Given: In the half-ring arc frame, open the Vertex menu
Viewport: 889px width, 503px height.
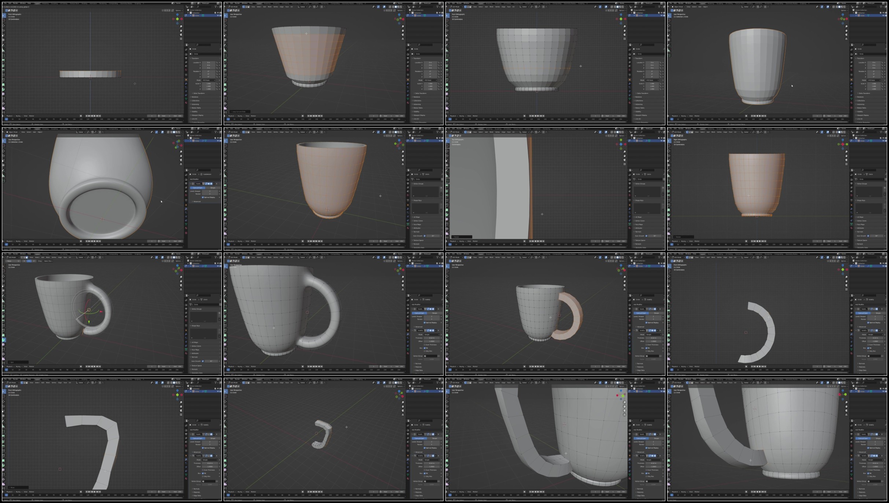Looking at the screenshot, I should 719,257.
